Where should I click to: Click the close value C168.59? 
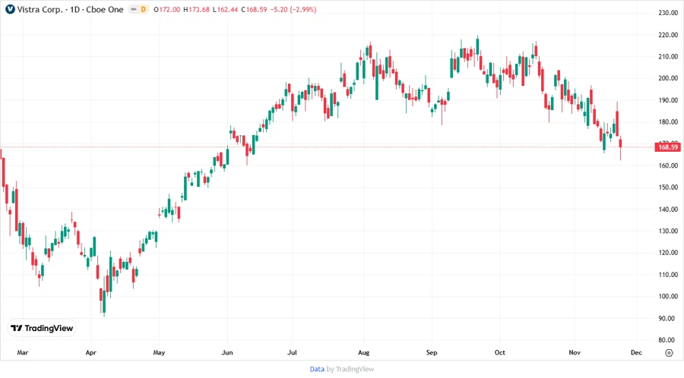tap(254, 10)
